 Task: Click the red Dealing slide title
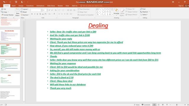coord(98,26)
